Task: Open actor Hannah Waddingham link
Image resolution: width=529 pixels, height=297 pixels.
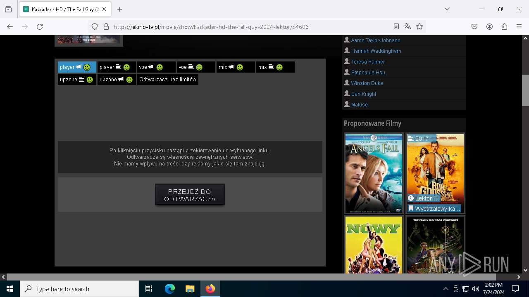Action: (x=376, y=51)
